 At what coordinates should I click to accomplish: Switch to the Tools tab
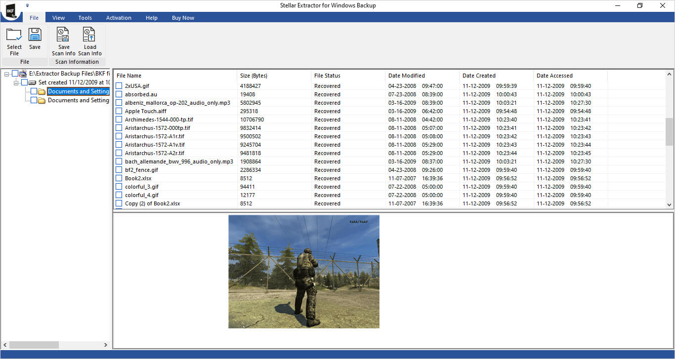pos(85,18)
